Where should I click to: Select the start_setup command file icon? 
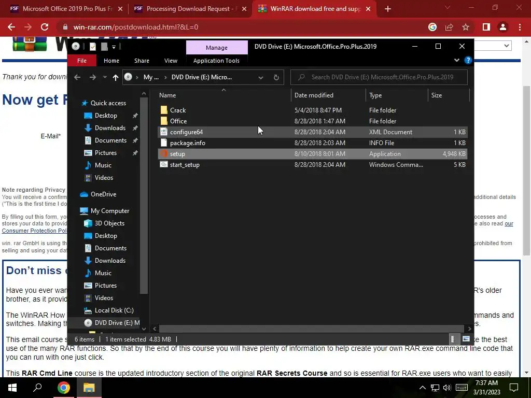(x=164, y=164)
